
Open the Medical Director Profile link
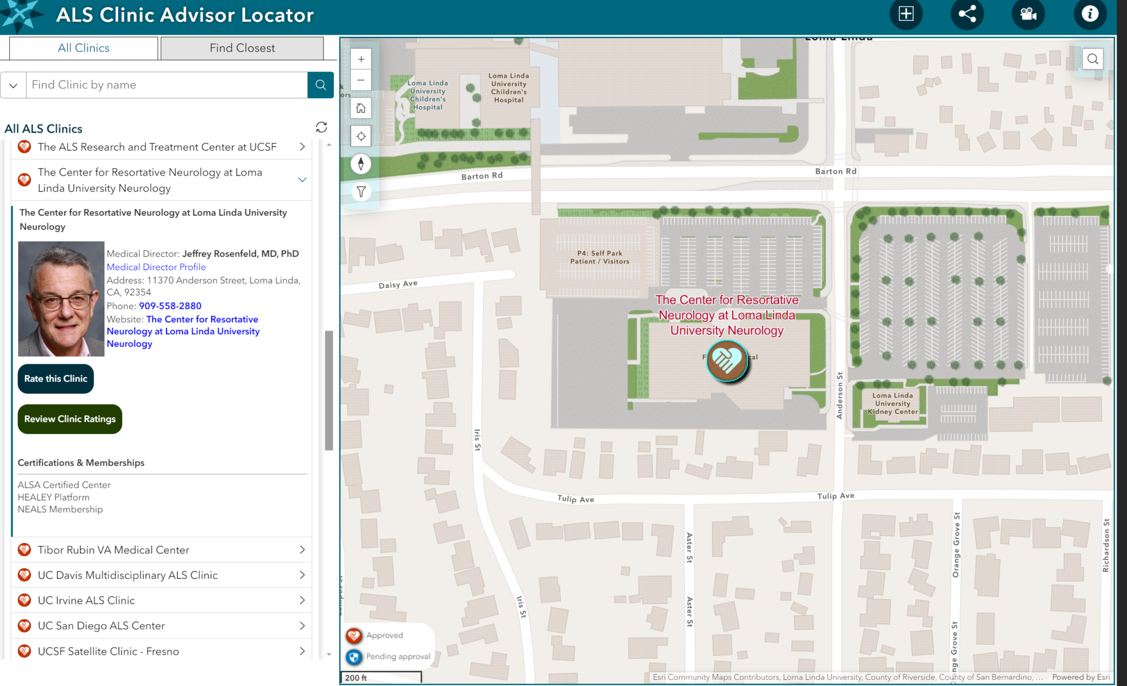tap(156, 267)
